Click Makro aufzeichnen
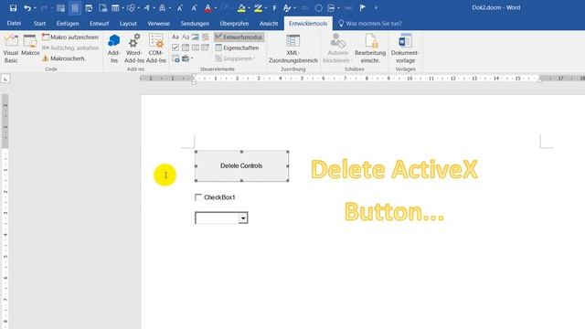Image resolution: width=585 pixels, height=329 pixels. click(70, 37)
